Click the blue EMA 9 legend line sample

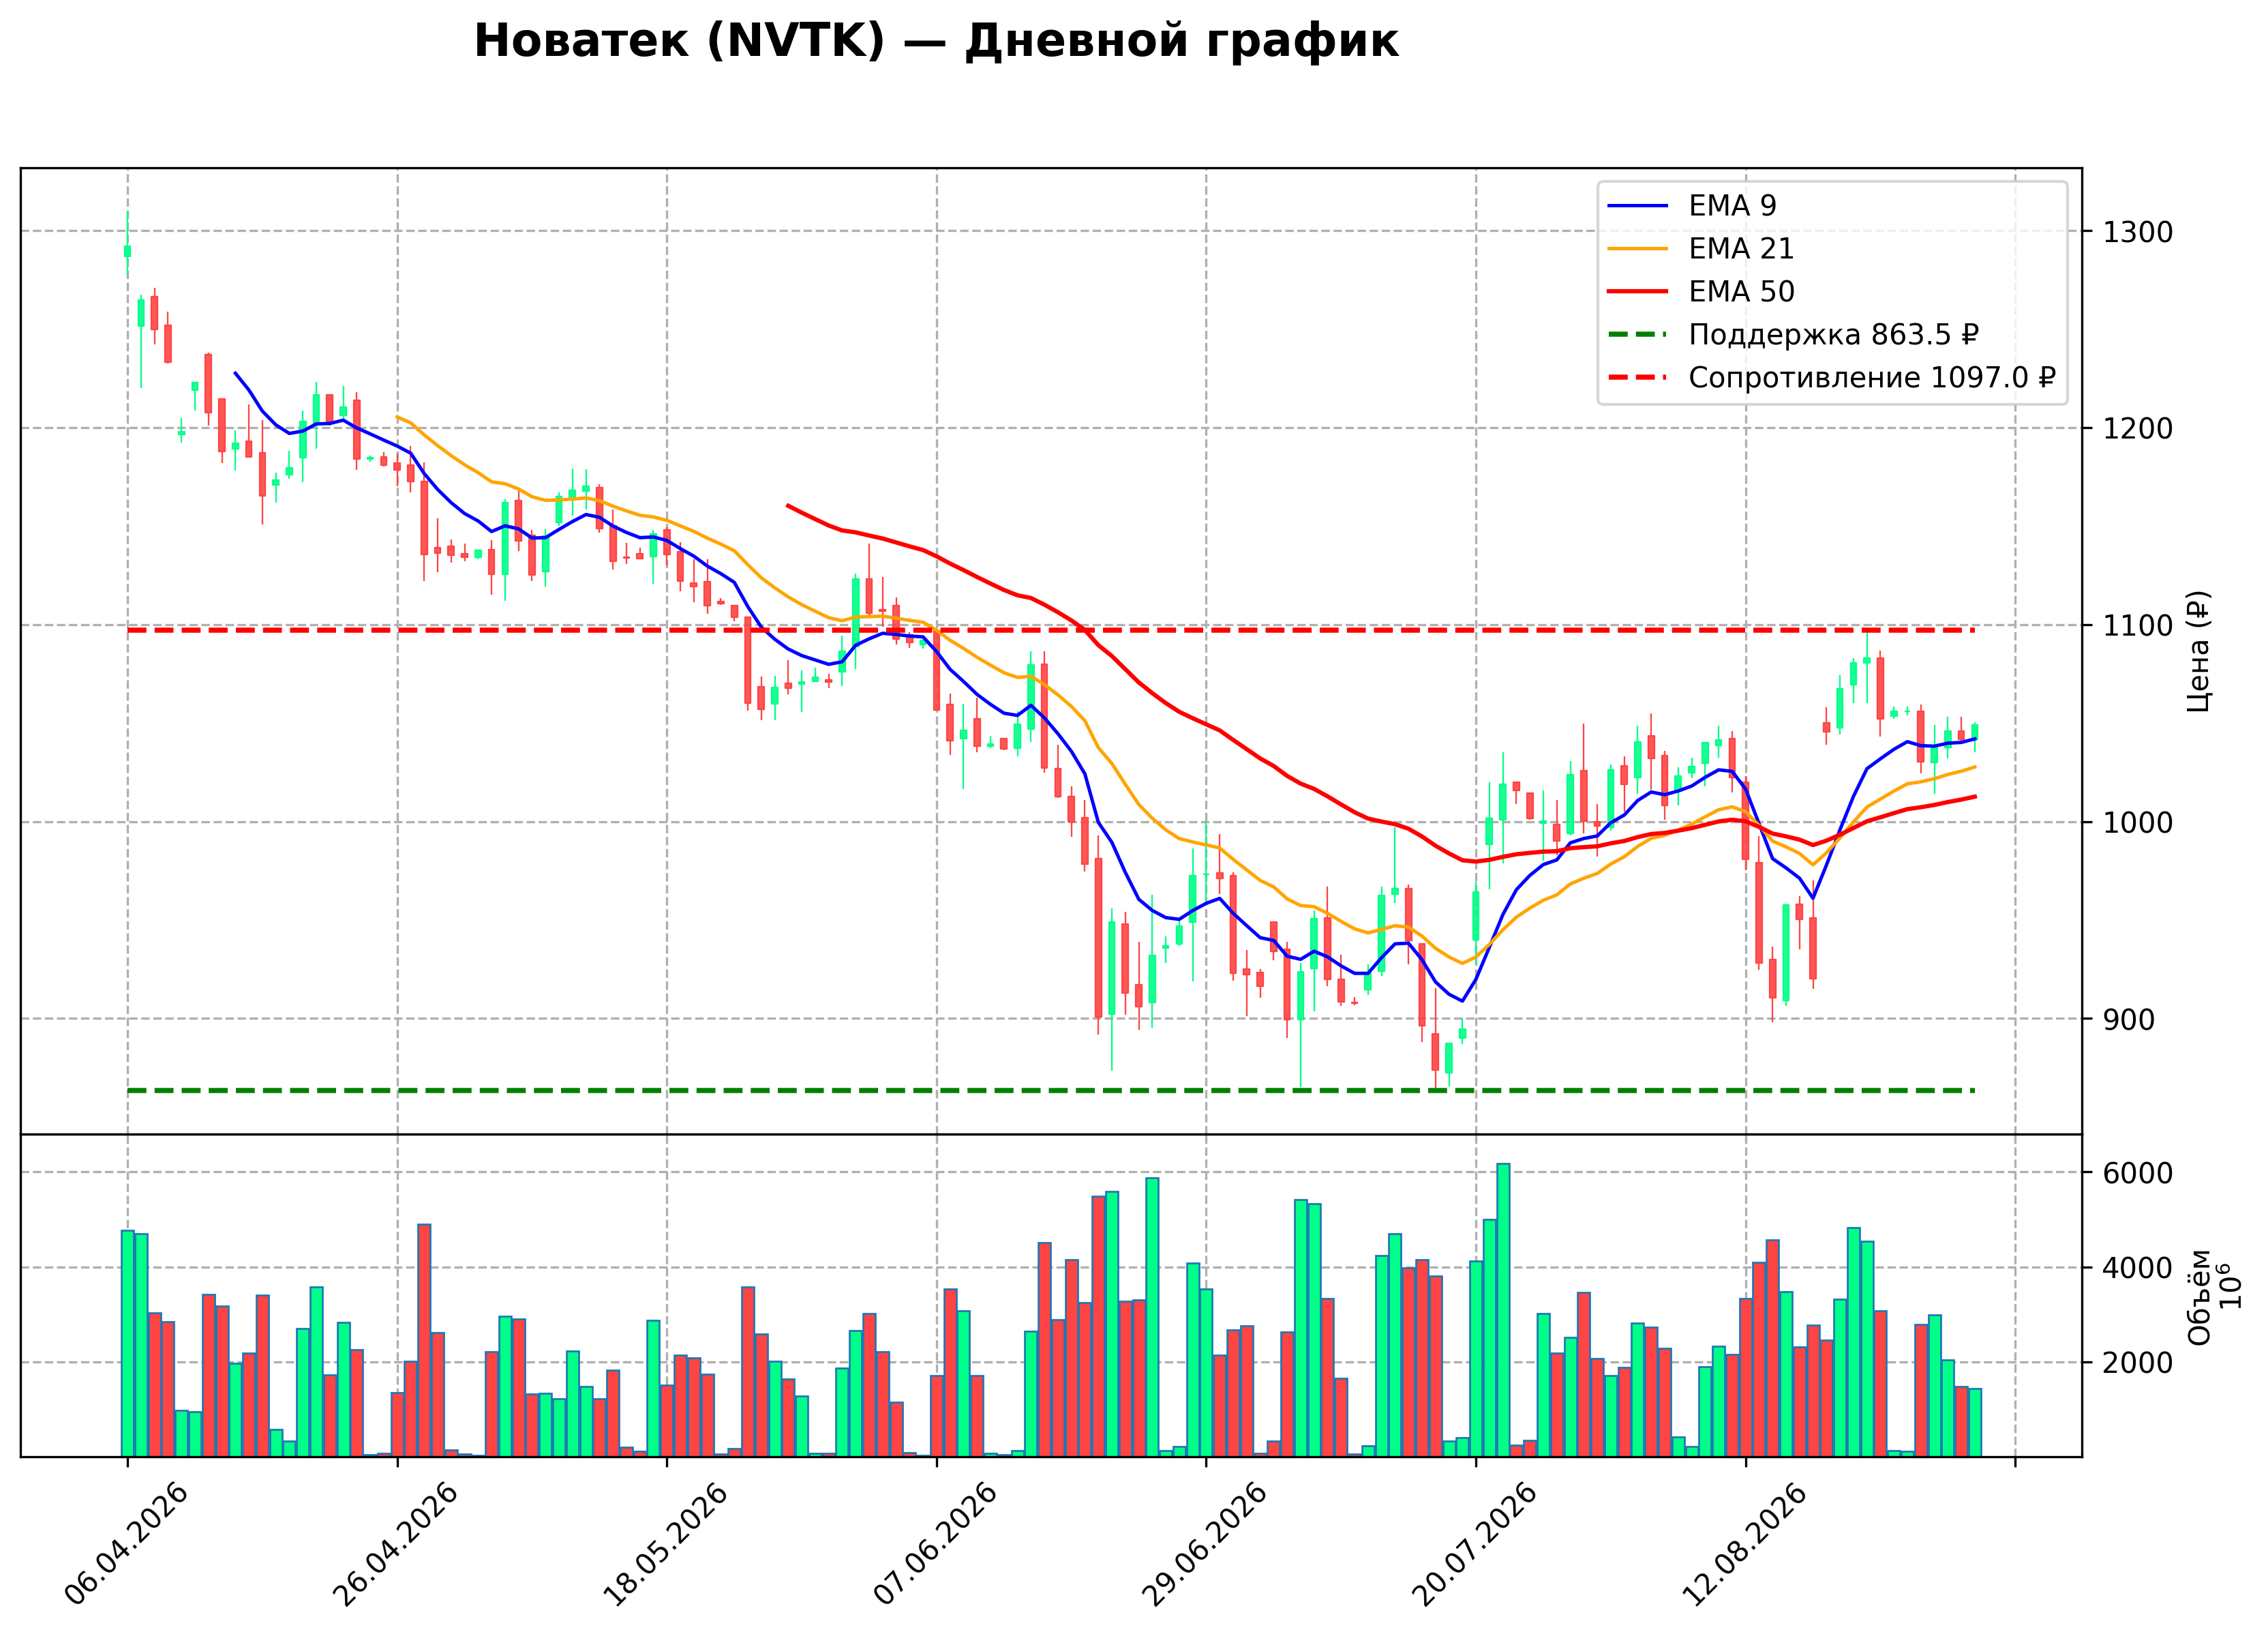1638,206
